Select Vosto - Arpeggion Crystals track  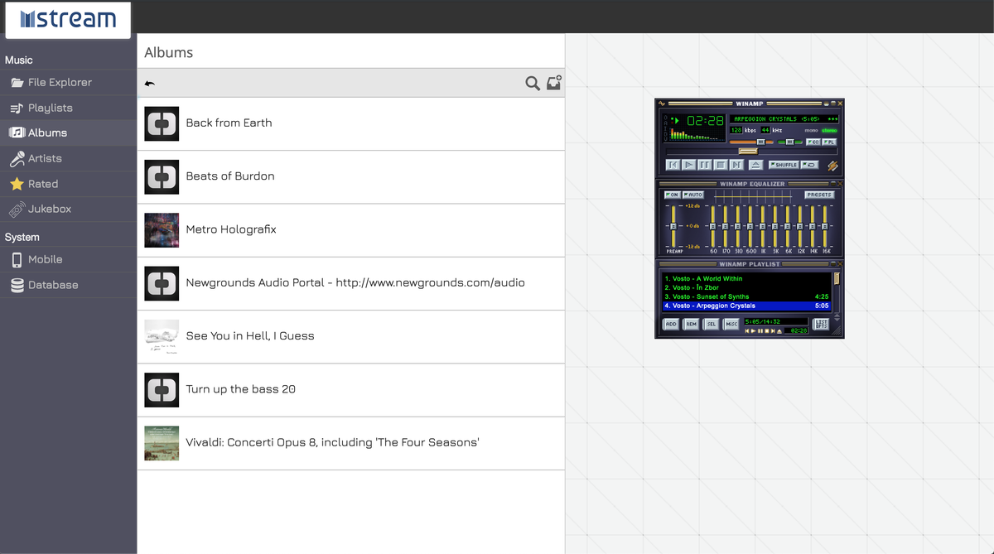[746, 306]
